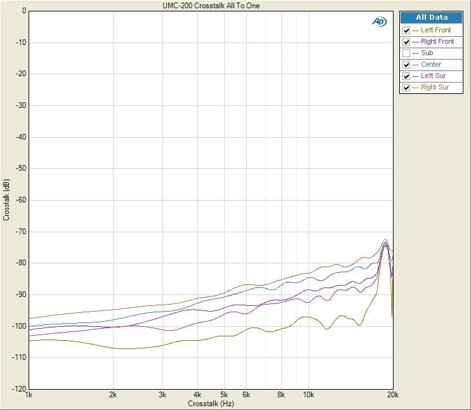This screenshot has height=410, width=471.
Task: Select the Right Sur legend label
Action: click(434, 88)
